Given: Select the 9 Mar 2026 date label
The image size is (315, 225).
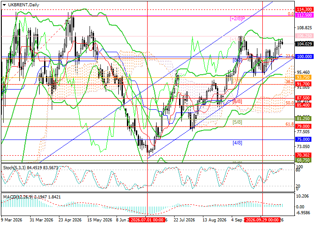Looking at the screenshot, I should 11,220.
